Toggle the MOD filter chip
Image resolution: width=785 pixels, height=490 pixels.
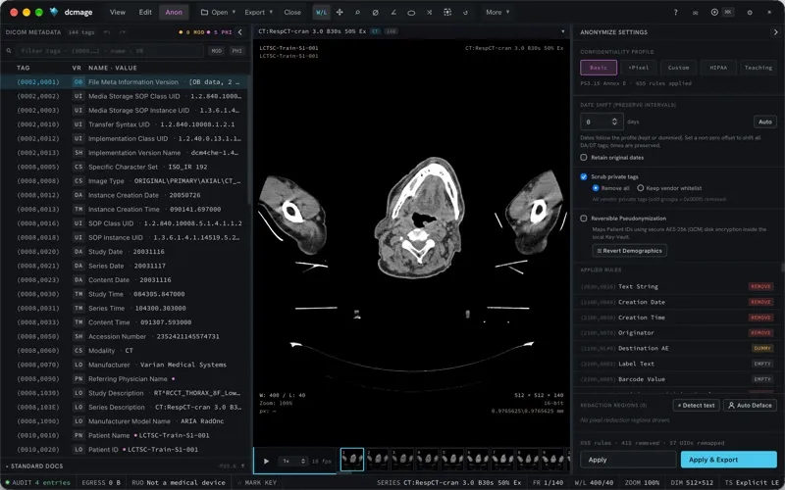point(216,51)
